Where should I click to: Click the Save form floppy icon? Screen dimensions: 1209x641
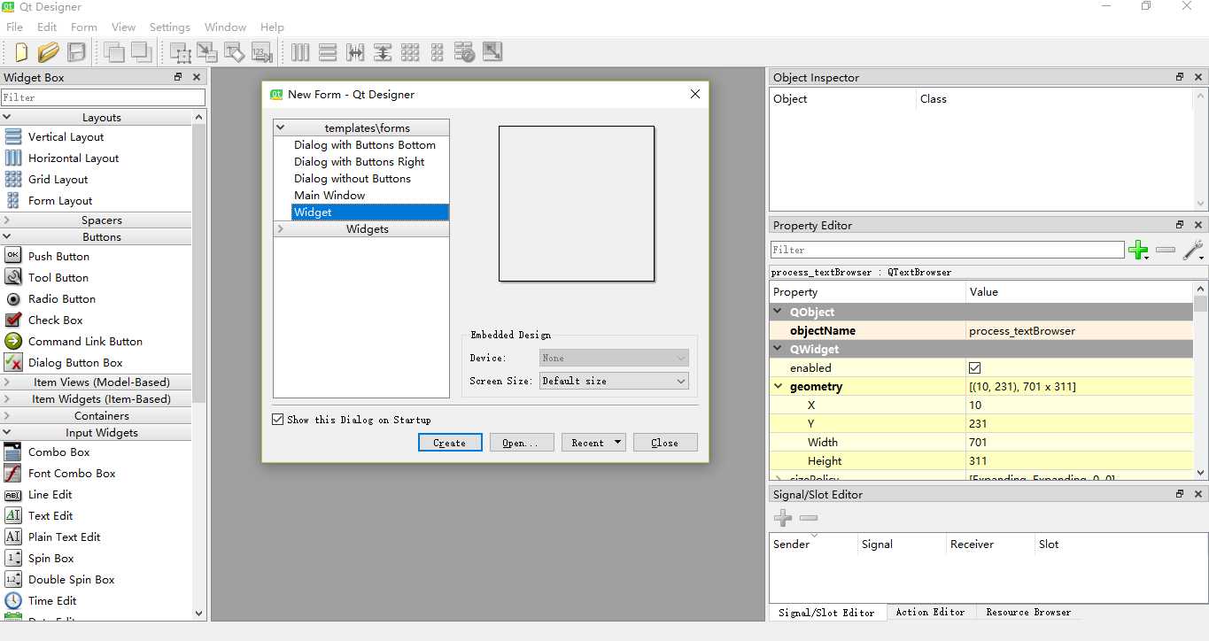click(76, 52)
